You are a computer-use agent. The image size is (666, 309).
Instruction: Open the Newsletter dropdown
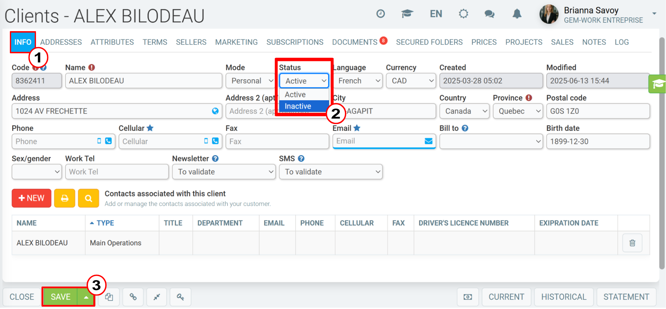[x=224, y=172]
